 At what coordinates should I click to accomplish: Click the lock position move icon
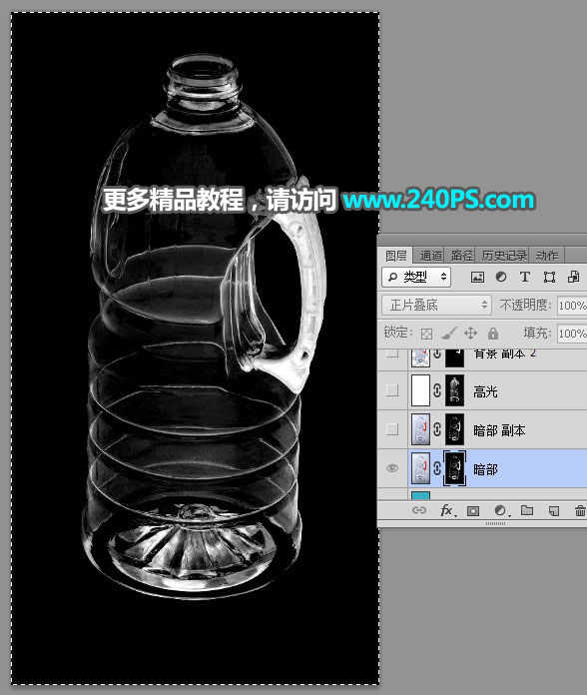[x=470, y=333]
